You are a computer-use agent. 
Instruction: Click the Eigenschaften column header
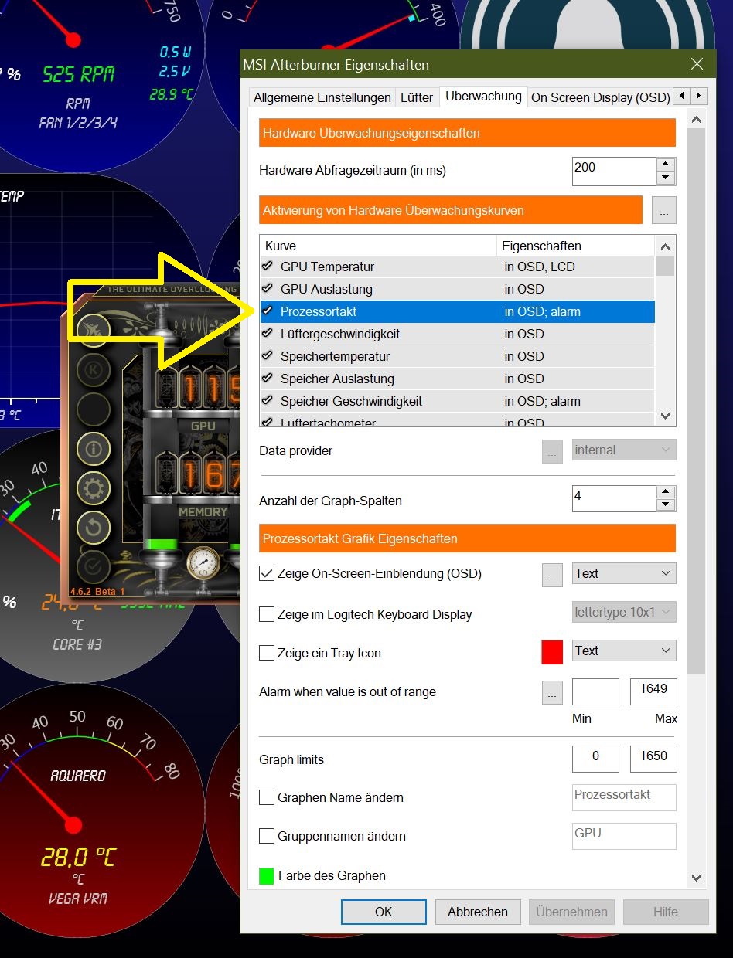[576, 246]
